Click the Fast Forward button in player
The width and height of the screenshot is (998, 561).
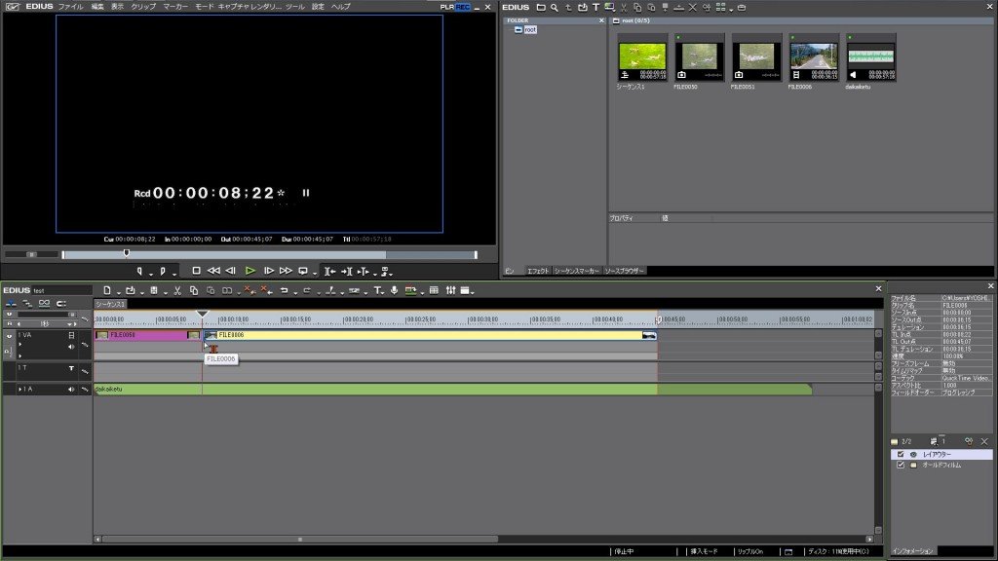click(286, 271)
